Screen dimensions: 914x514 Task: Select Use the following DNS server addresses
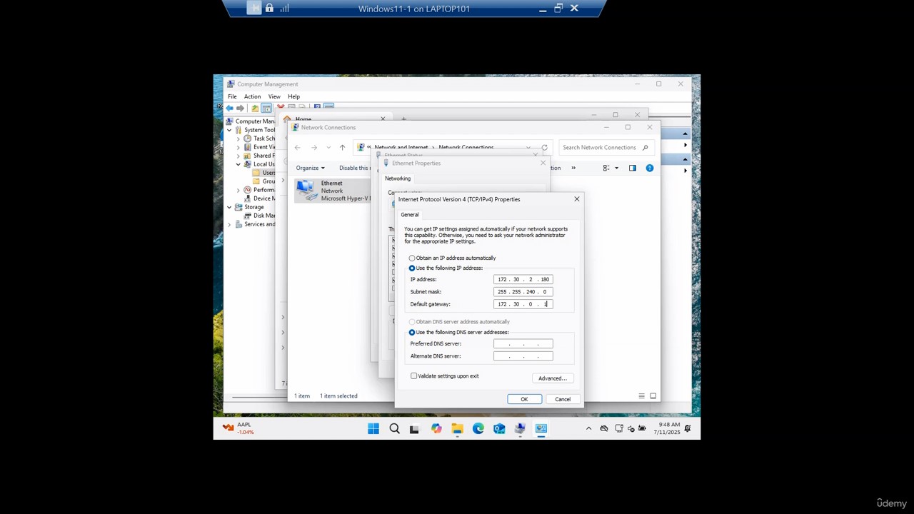click(412, 332)
